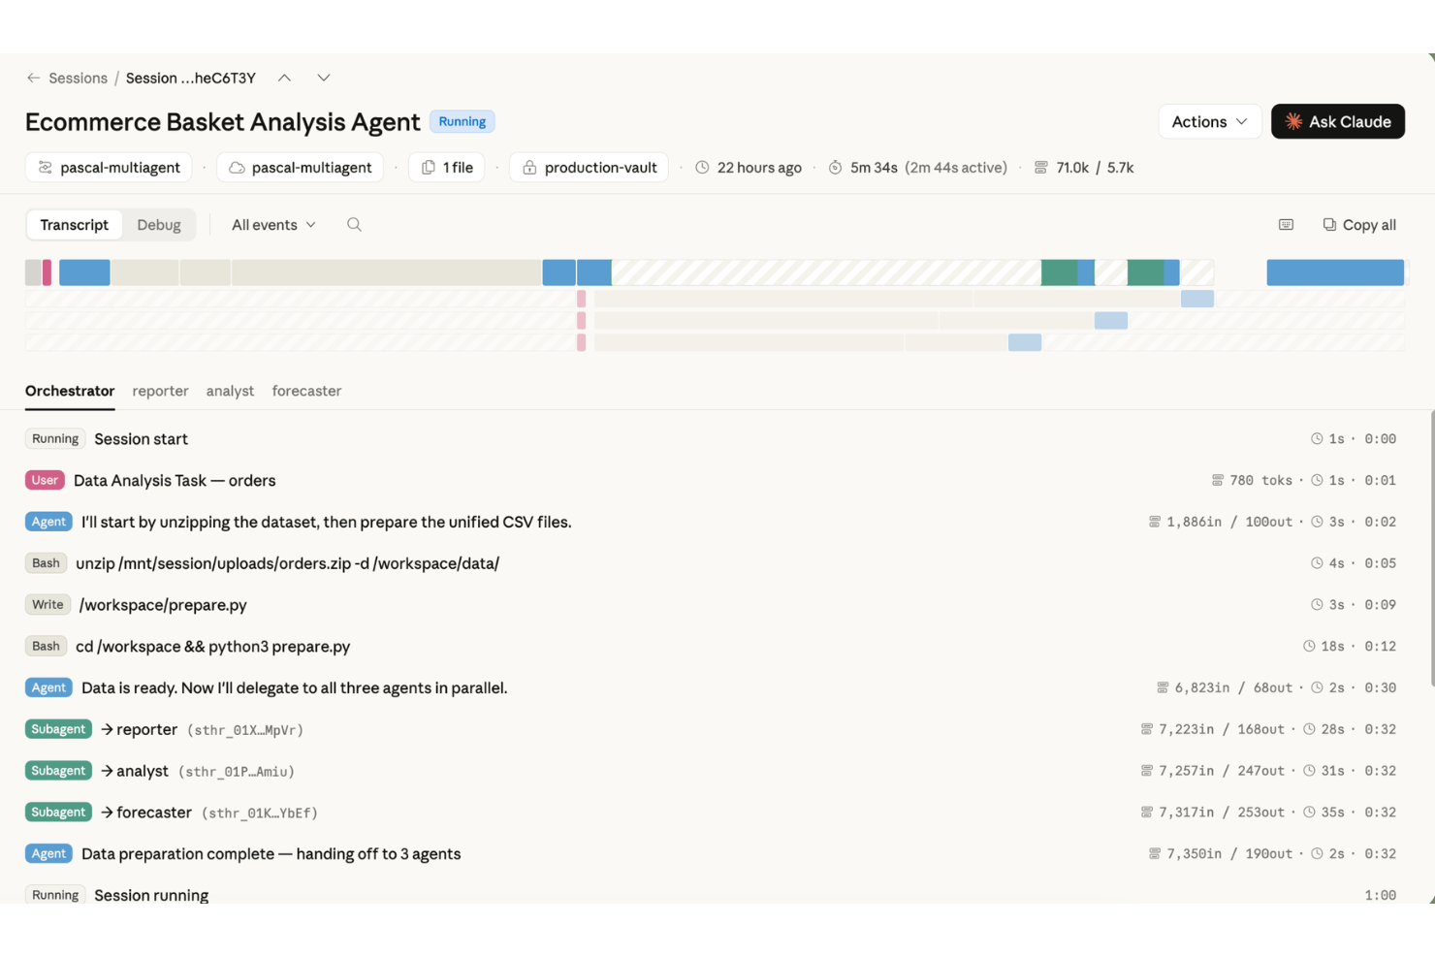The width and height of the screenshot is (1435, 957).
Task: Select the analyst tab
Action: (230, 391)
